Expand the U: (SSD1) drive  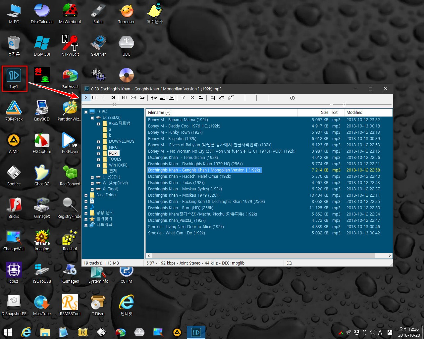coord(92,177)
